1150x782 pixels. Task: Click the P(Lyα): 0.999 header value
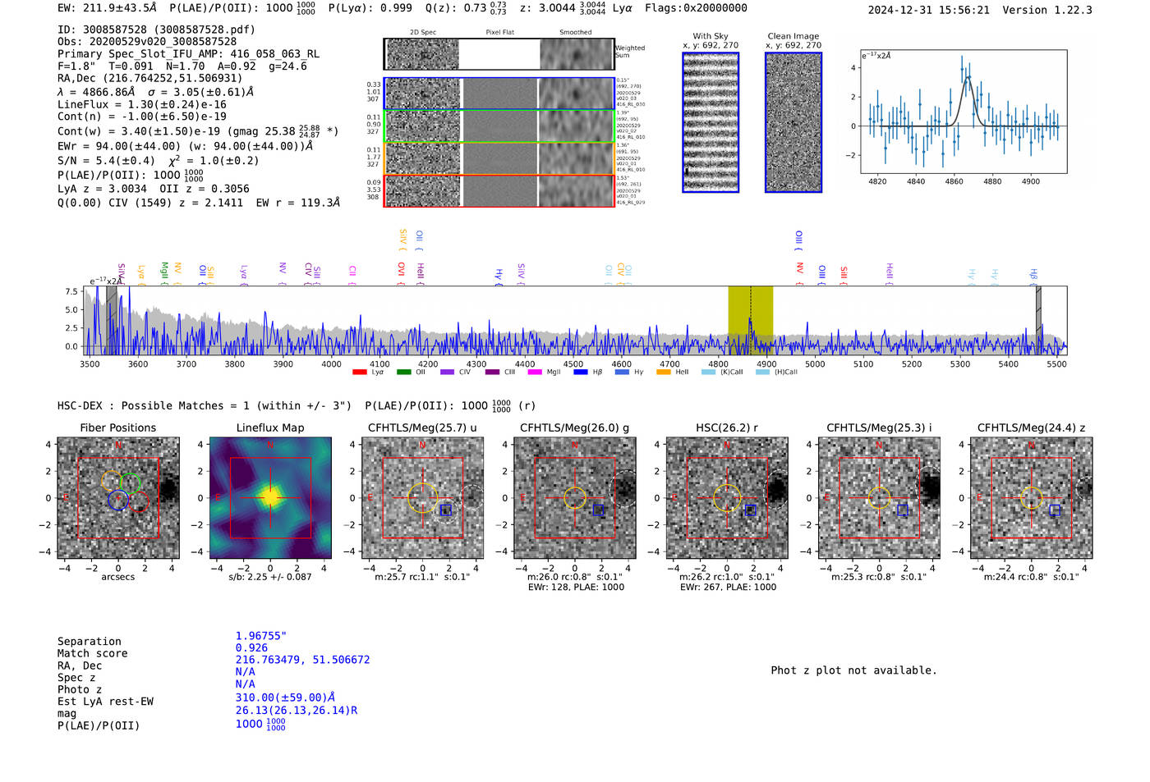pyautogui.click(x=370, y=8)
